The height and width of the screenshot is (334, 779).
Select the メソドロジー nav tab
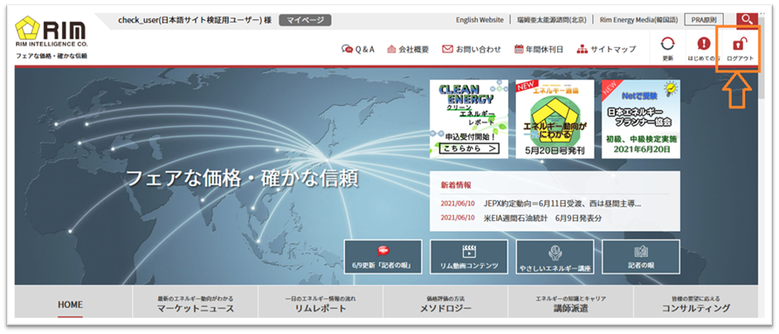[x=445, y=303]
